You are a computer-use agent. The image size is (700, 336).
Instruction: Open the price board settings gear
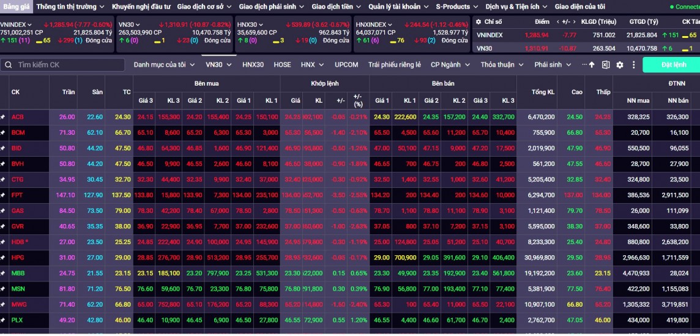click(x=620, y=65)
